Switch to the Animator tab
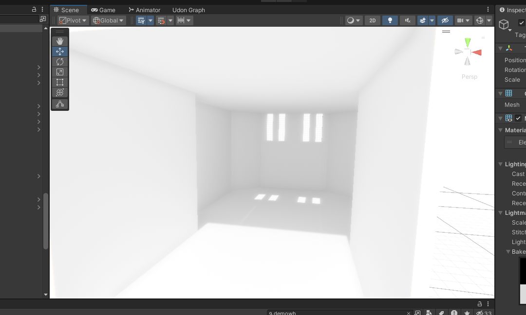 click(145, 10)
